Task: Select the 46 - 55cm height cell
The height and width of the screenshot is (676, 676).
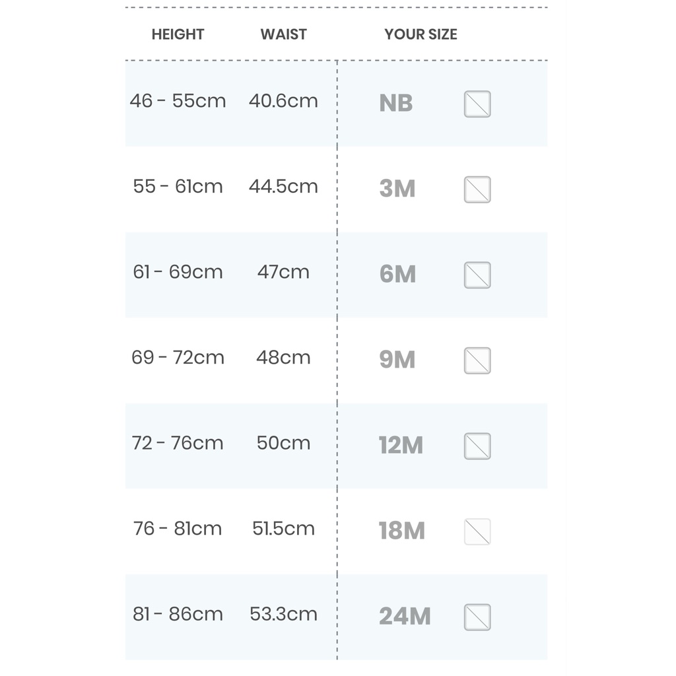Action: pyautogui.click(x=178, y=101)
